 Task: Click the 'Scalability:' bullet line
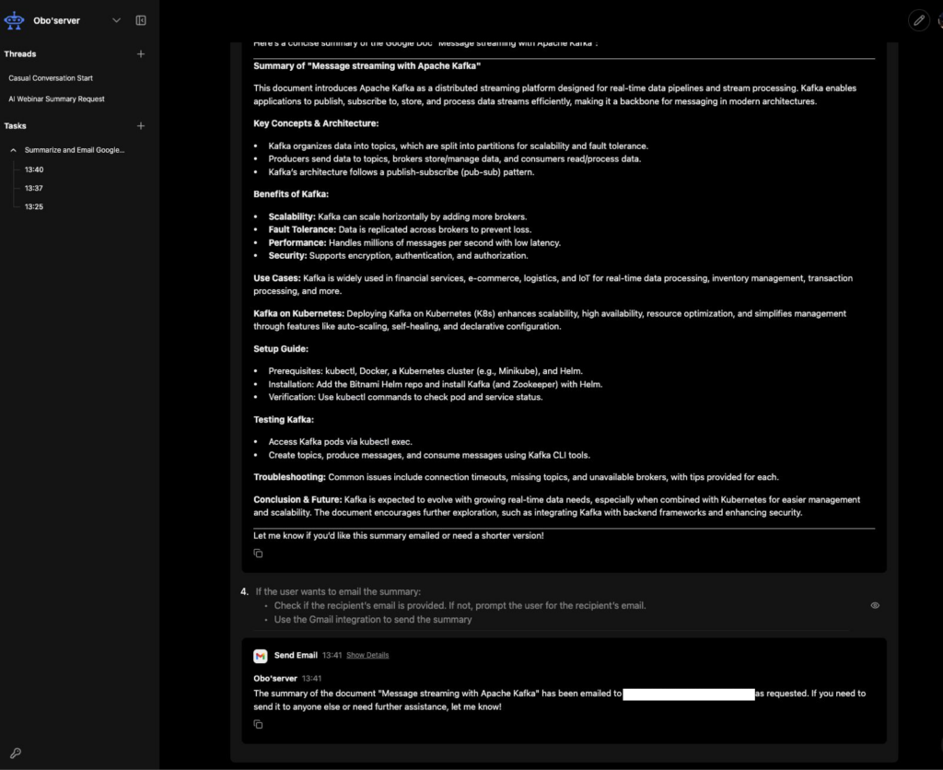(x=398, y=216)
